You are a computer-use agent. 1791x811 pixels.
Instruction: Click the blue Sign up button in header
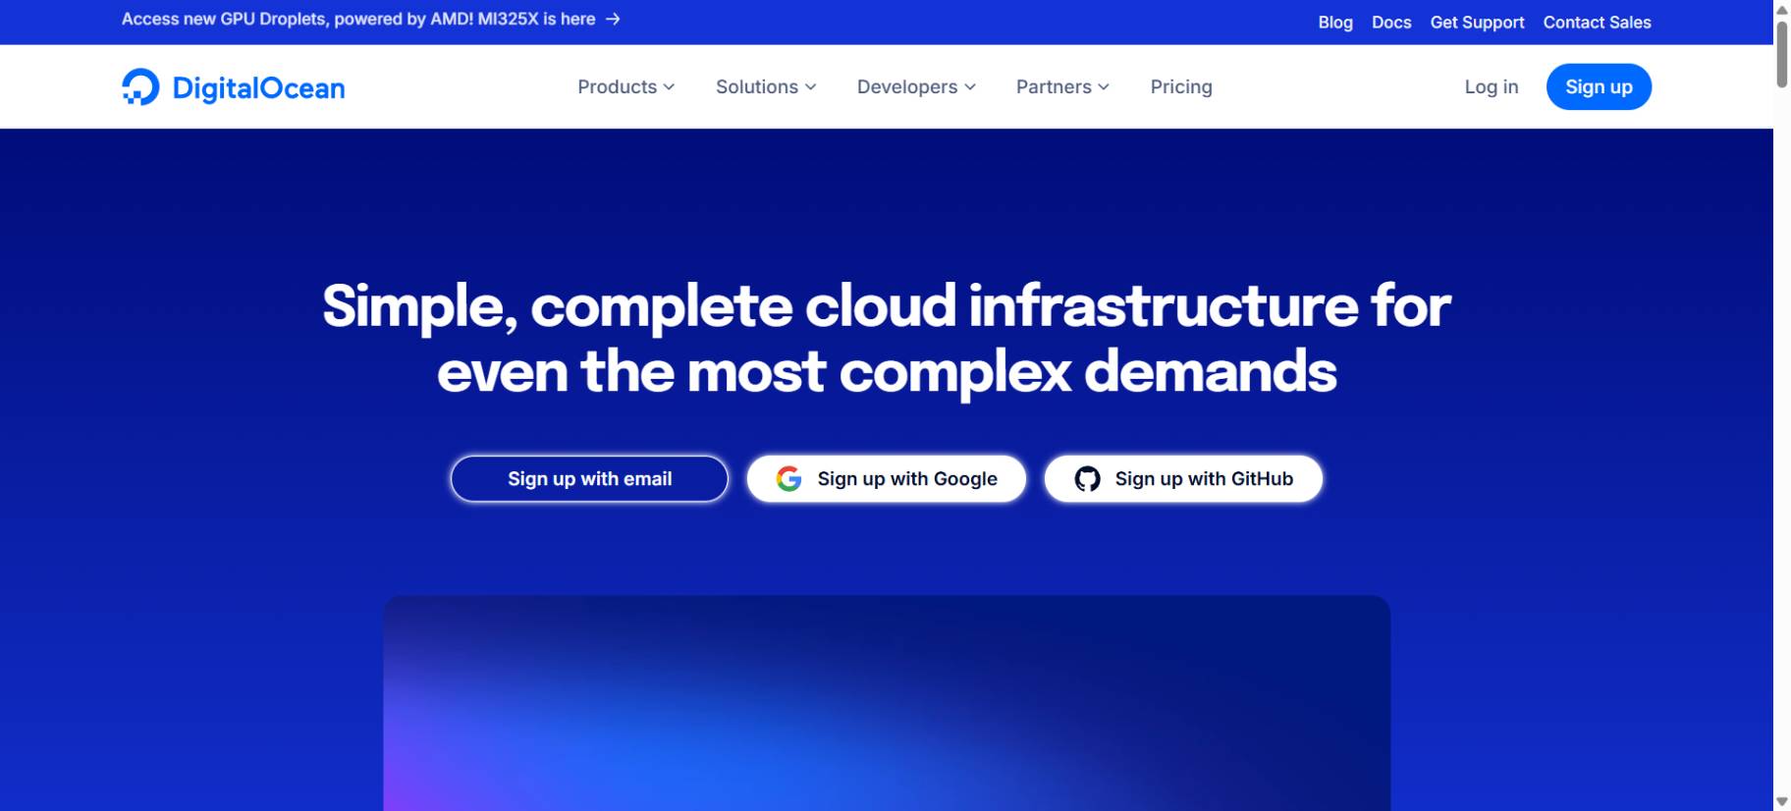pyautogui.click(x=1599, y=86)
